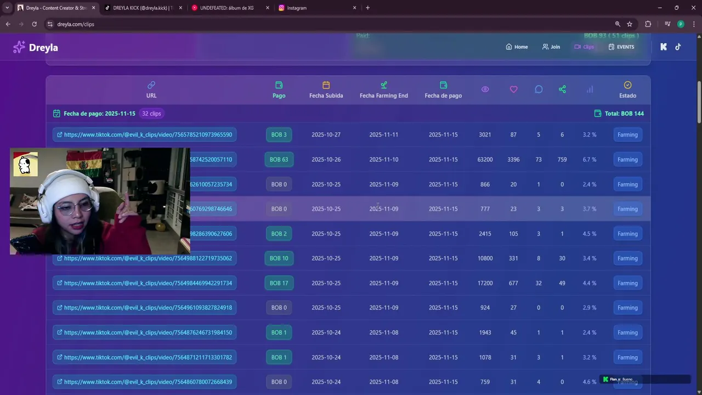Click the likes heart column icon
The width and height of the screenshot is (702, 395).
513,89
